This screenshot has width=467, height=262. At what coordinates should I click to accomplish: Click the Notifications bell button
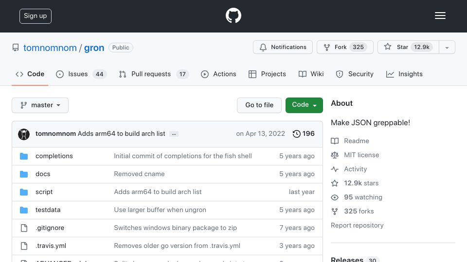coord(283,47)
